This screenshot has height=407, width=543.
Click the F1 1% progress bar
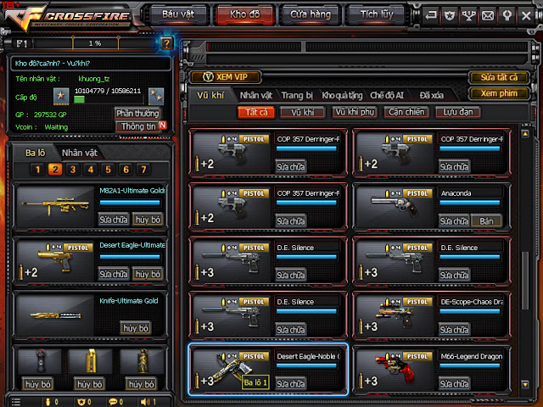tap(95, 43)
